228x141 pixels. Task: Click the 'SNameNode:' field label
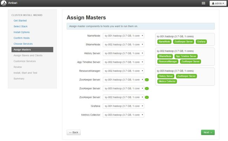pyautogui.click(x=93, y=45)
